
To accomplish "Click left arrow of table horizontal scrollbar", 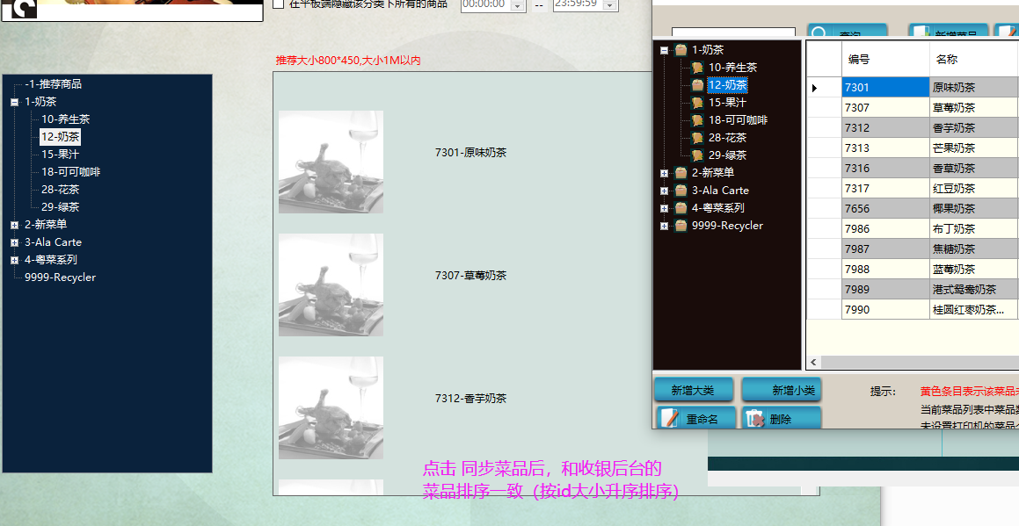I will pos(813,363).
